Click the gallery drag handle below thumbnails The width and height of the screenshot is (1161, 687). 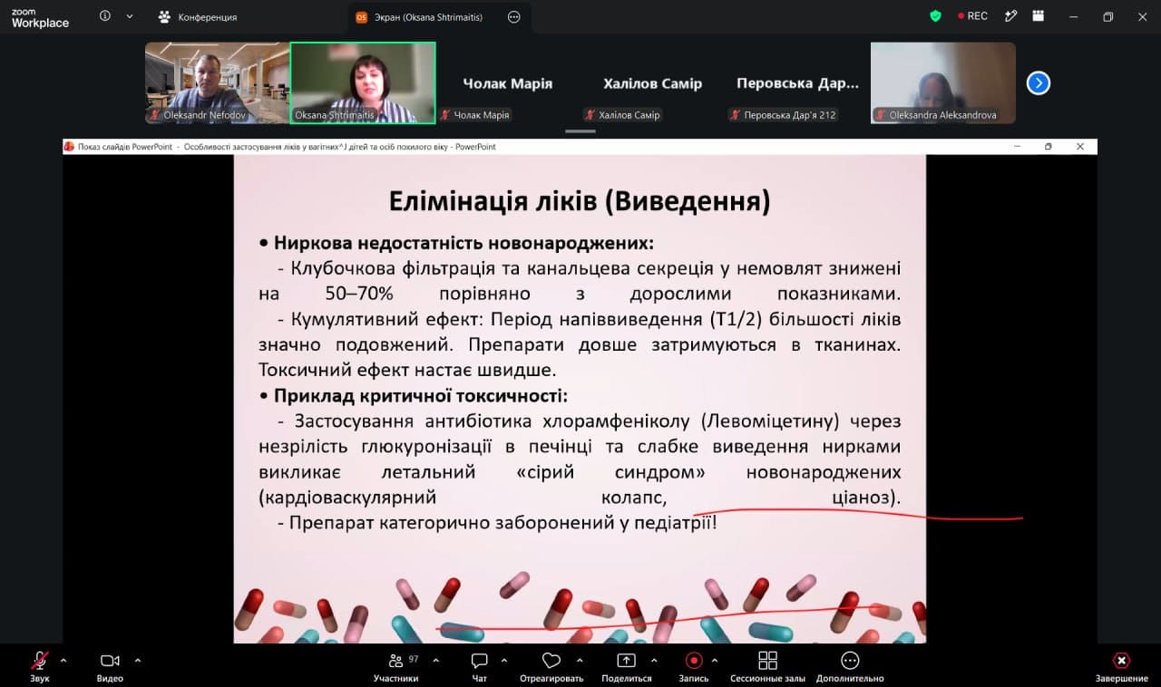click(580, 131)
